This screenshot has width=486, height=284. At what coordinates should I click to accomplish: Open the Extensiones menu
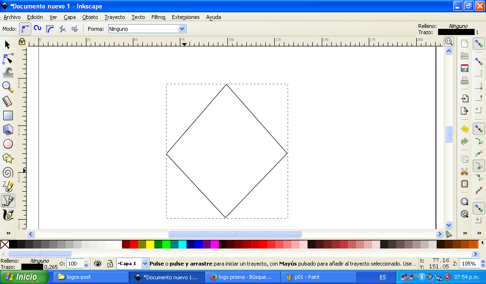[x=186, y=17]
